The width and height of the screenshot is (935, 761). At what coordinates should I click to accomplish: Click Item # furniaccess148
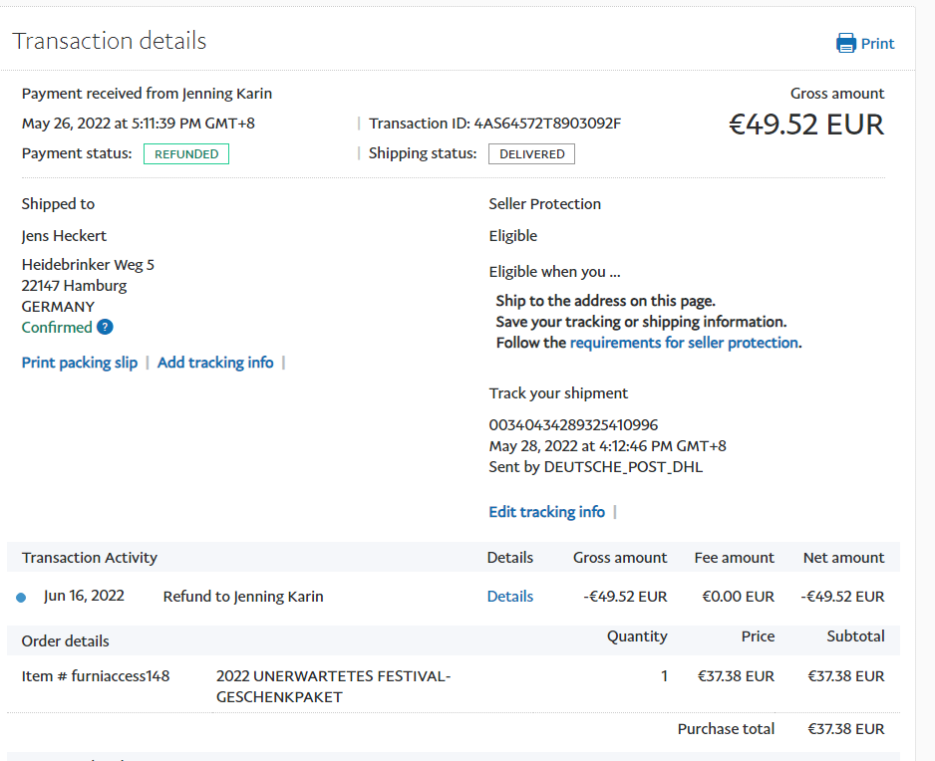click(x=96, y=676)
